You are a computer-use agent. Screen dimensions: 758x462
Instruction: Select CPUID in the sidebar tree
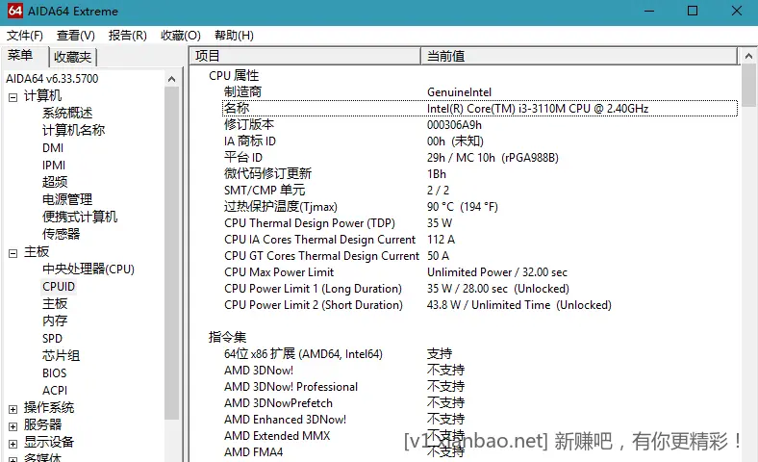(x=59, y=287)
